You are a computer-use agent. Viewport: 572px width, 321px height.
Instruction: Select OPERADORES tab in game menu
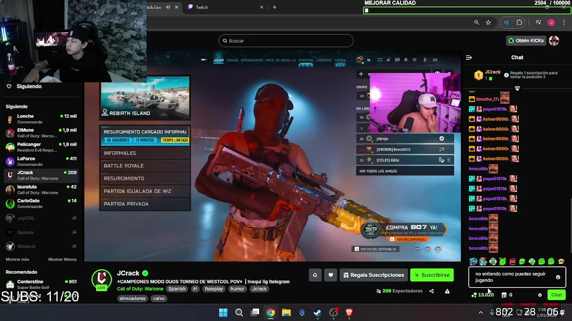[252, 60]
